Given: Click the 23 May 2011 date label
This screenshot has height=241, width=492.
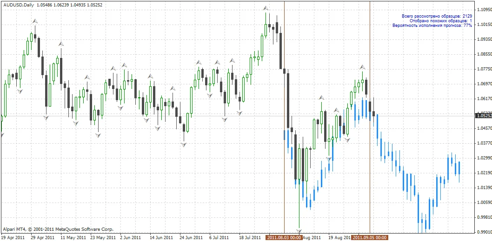Looking at the screenshot, I should pos(102,238).
